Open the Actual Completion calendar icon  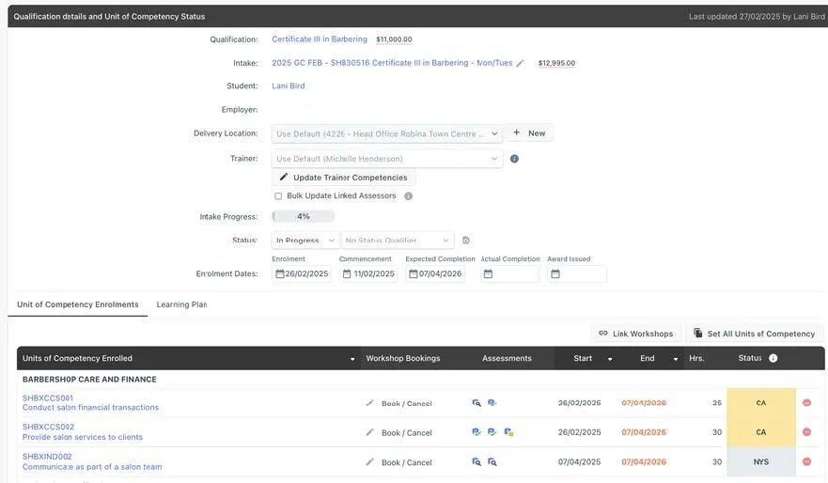coord(488,274)
